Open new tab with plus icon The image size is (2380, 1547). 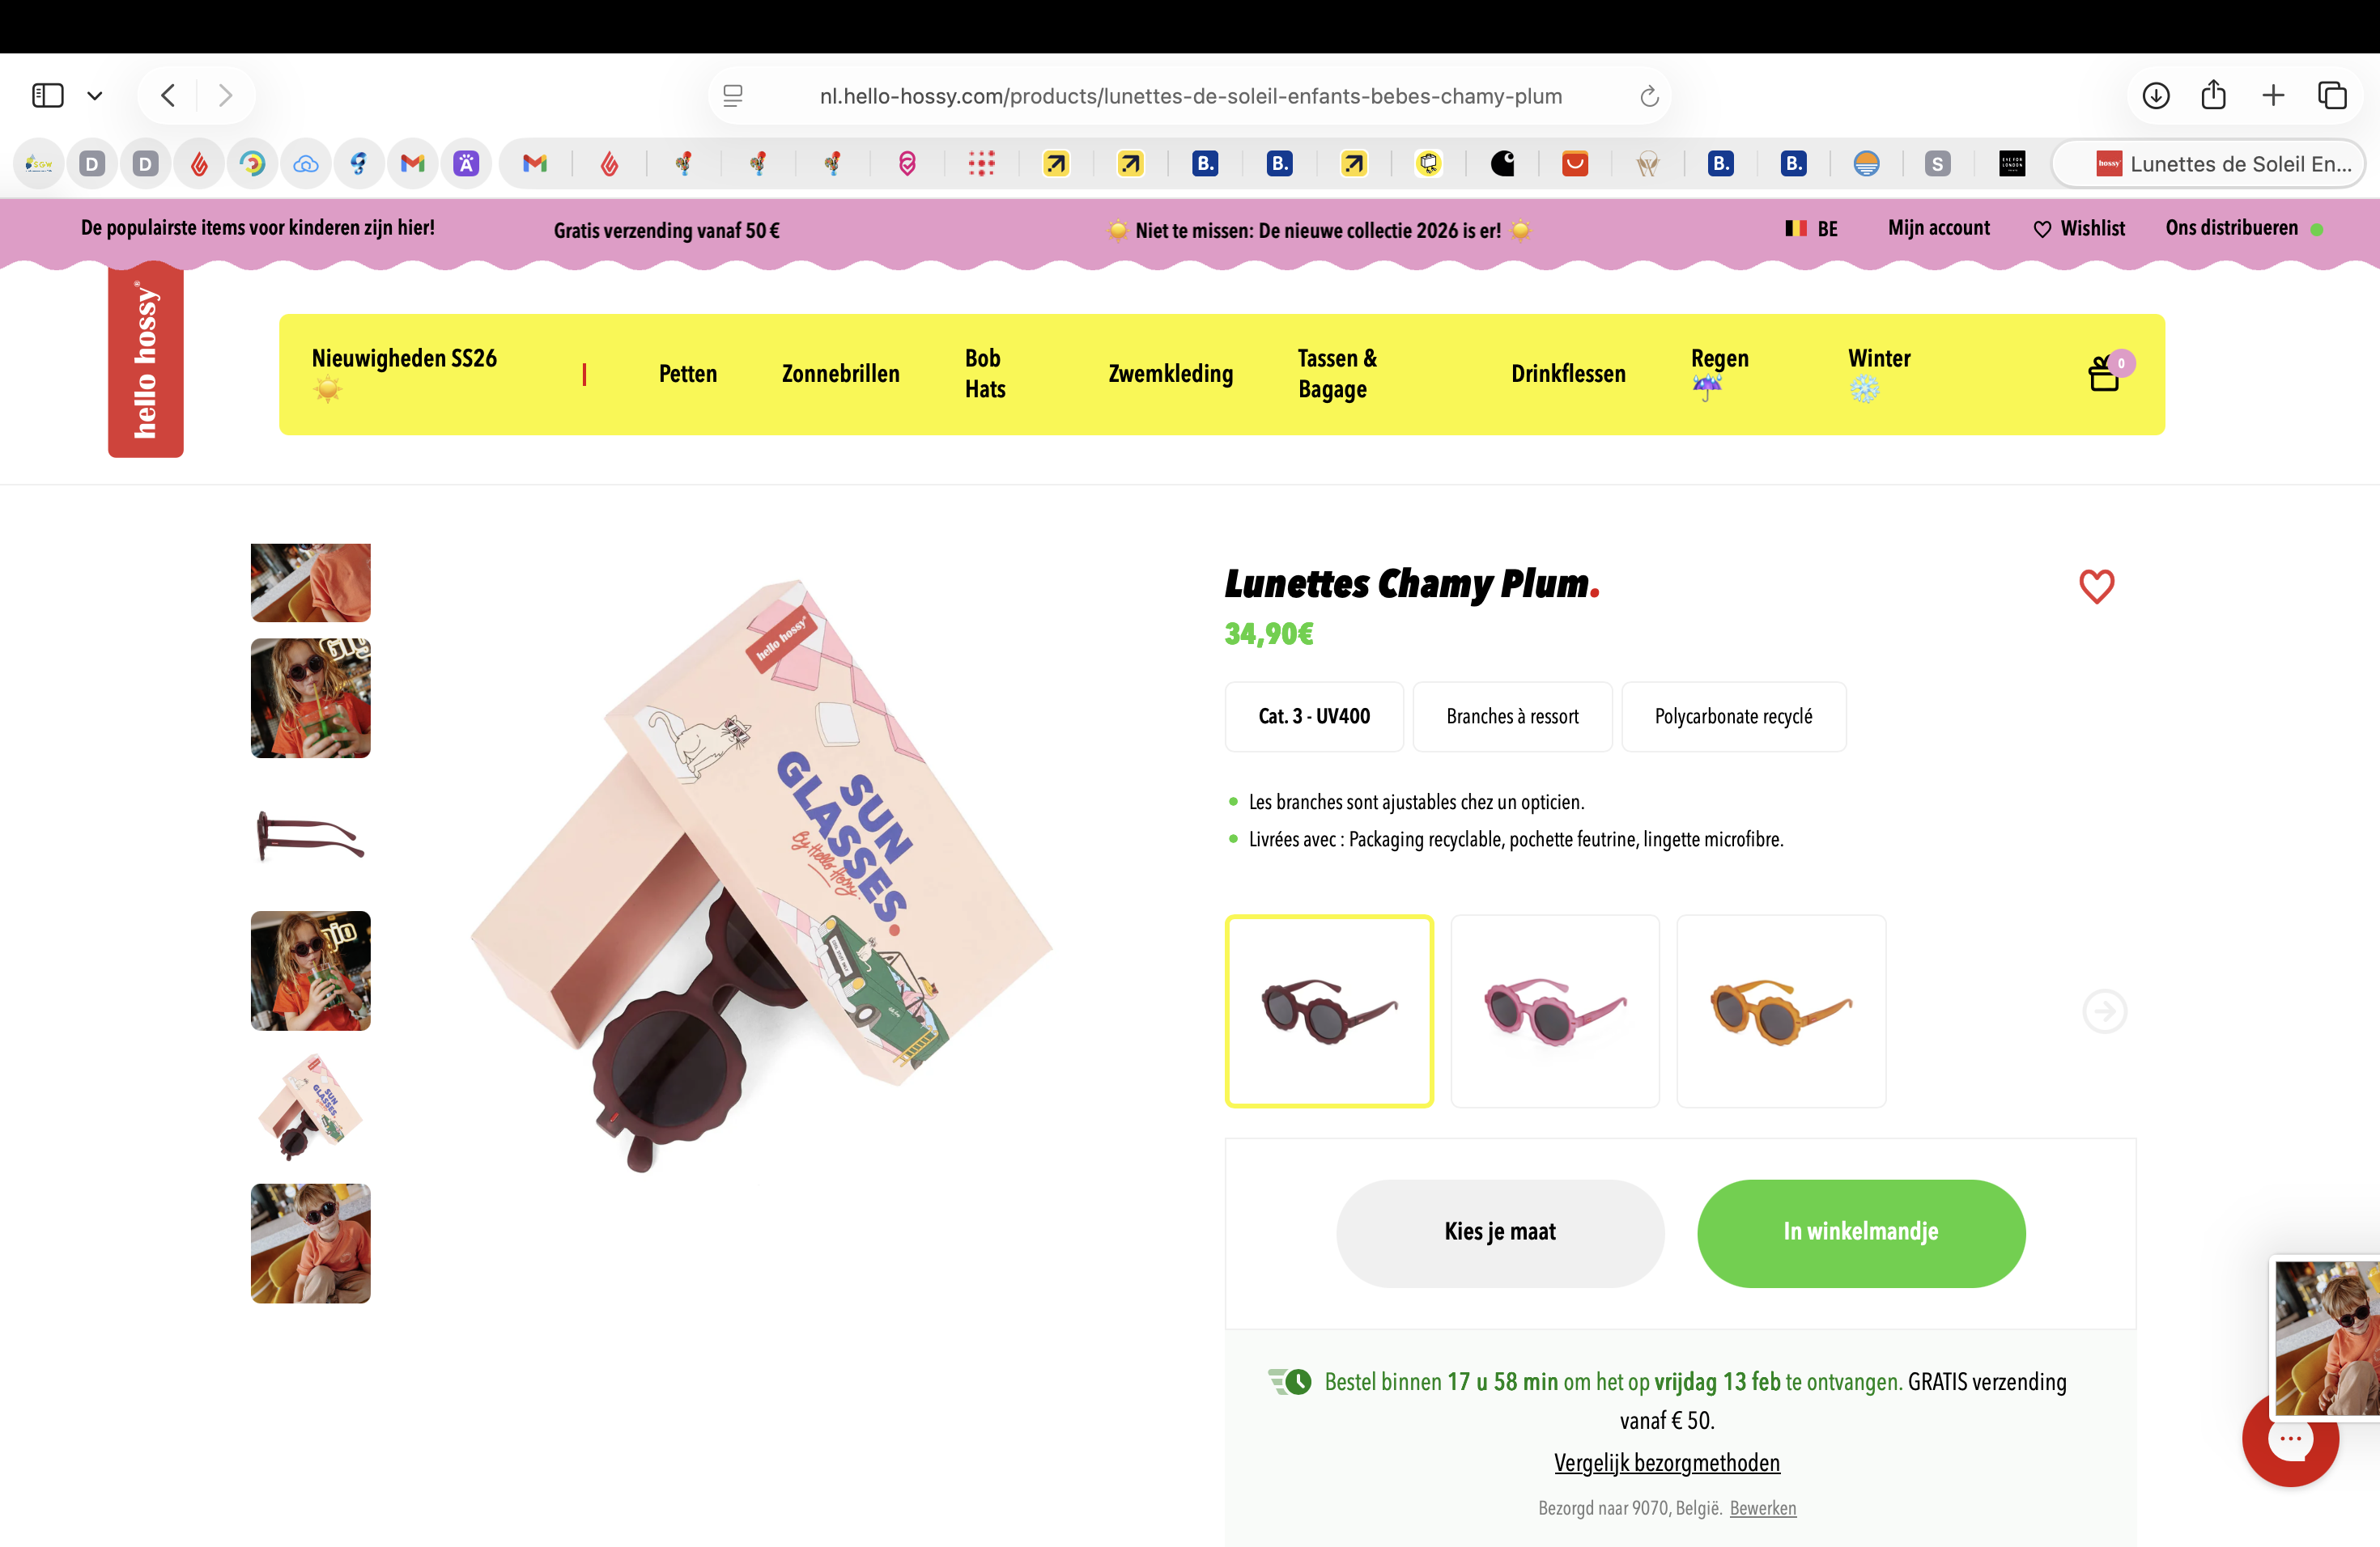[x=2273, y=96]
